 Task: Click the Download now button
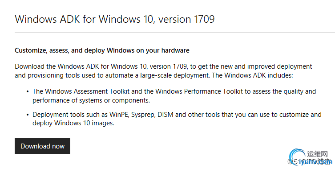click(42, 146)
